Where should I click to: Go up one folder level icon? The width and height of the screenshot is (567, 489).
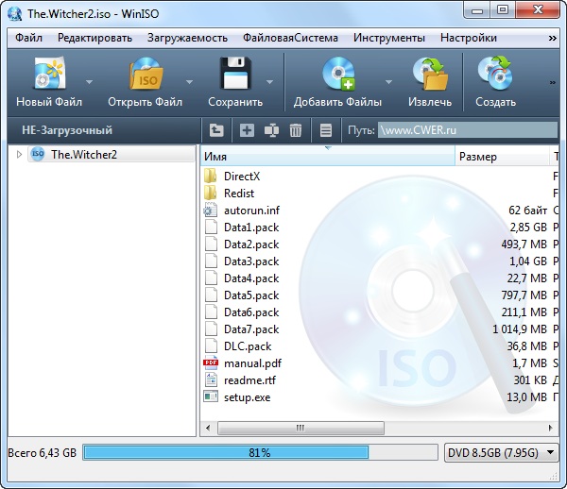[x=216, y=130]
